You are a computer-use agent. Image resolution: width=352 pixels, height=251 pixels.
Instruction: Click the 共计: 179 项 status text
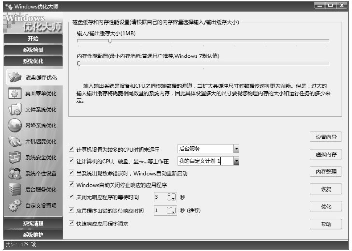point(21,244)
